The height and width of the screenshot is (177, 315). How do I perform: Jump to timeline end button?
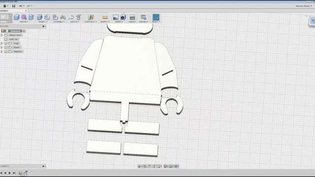[x=14, y=173]
